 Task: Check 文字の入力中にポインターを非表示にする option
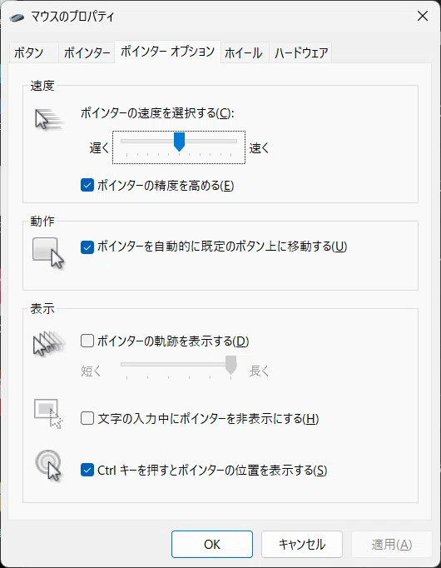[x=87, y=418]
